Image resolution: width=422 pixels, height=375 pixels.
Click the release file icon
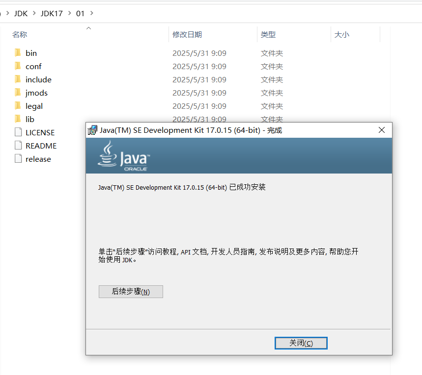pos(18,159)
